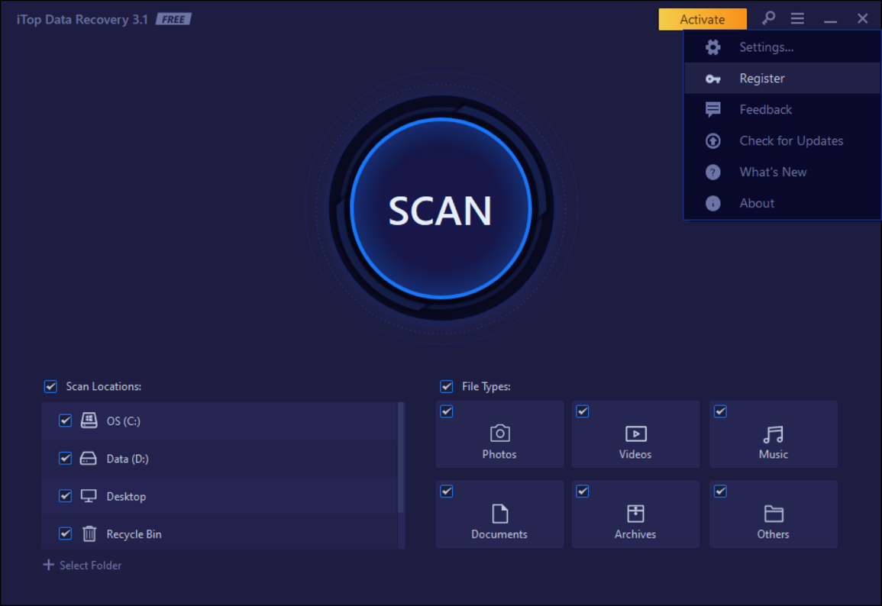Viewport: 882px width, 606px height.
Task: Open the What's New entry
Action: pos(782,172)
